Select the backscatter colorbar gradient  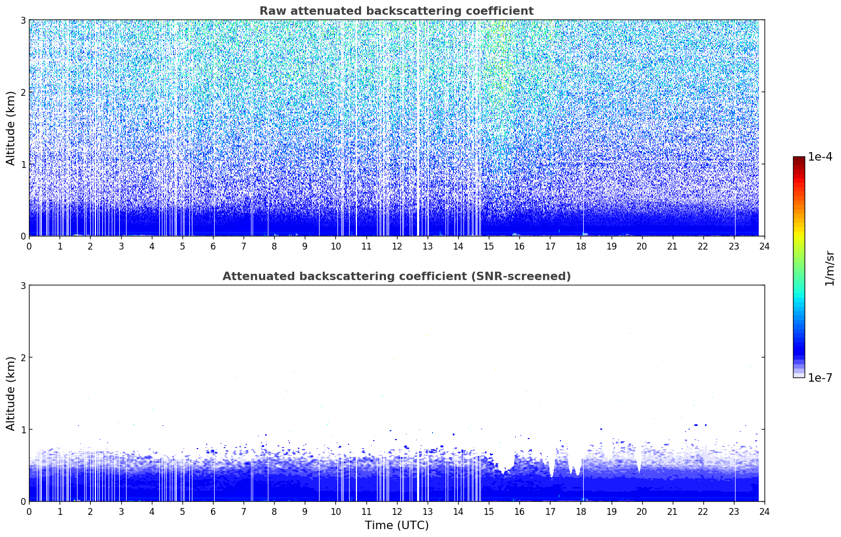(x=799, y=267)
